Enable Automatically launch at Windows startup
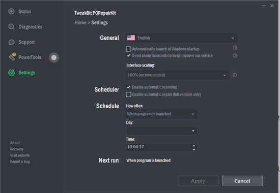Viewport: 280px width, 193px height. click(129, 49)
